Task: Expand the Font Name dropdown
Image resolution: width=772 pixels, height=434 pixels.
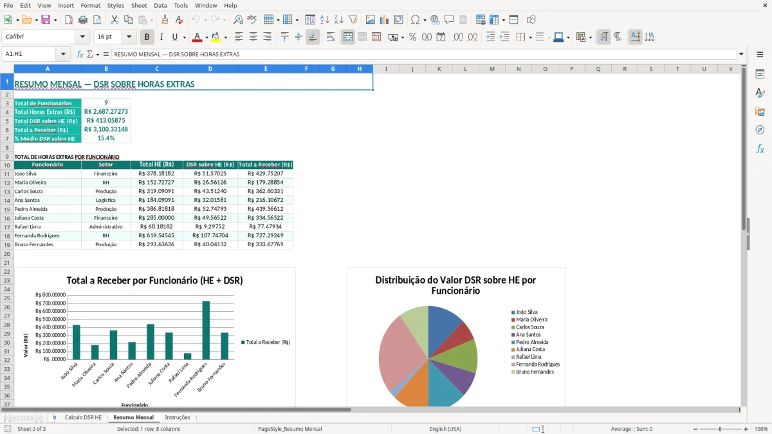Action: pos(82,37)
